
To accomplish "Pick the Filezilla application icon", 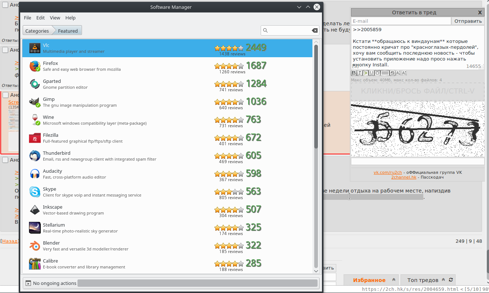I will [x=35, y=138].
